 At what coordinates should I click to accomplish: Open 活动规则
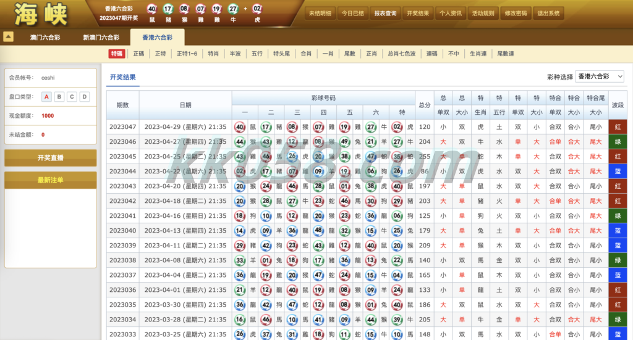(x=483, y=14)
